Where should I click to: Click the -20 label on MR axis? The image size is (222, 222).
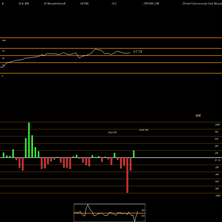point(217,167)
